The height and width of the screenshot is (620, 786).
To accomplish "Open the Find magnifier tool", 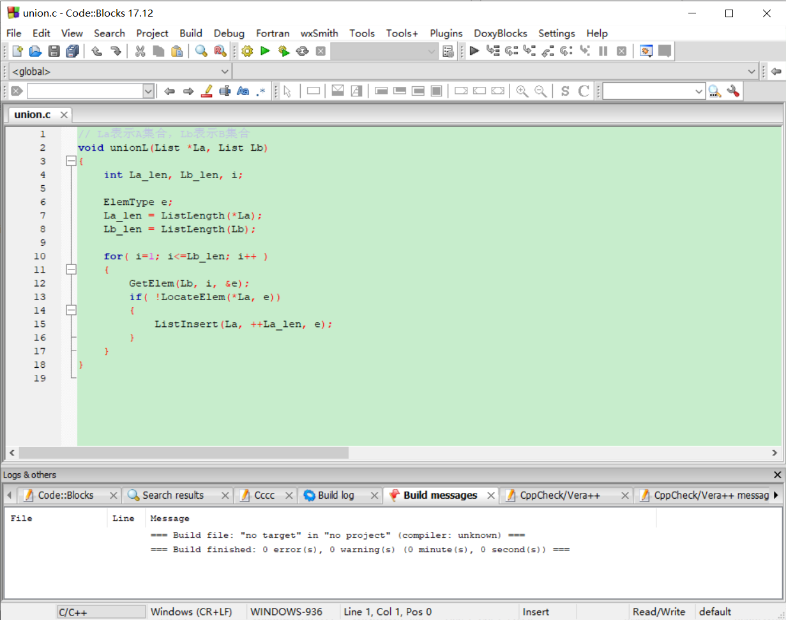I will pyautogui.click(x=201, y=51).
